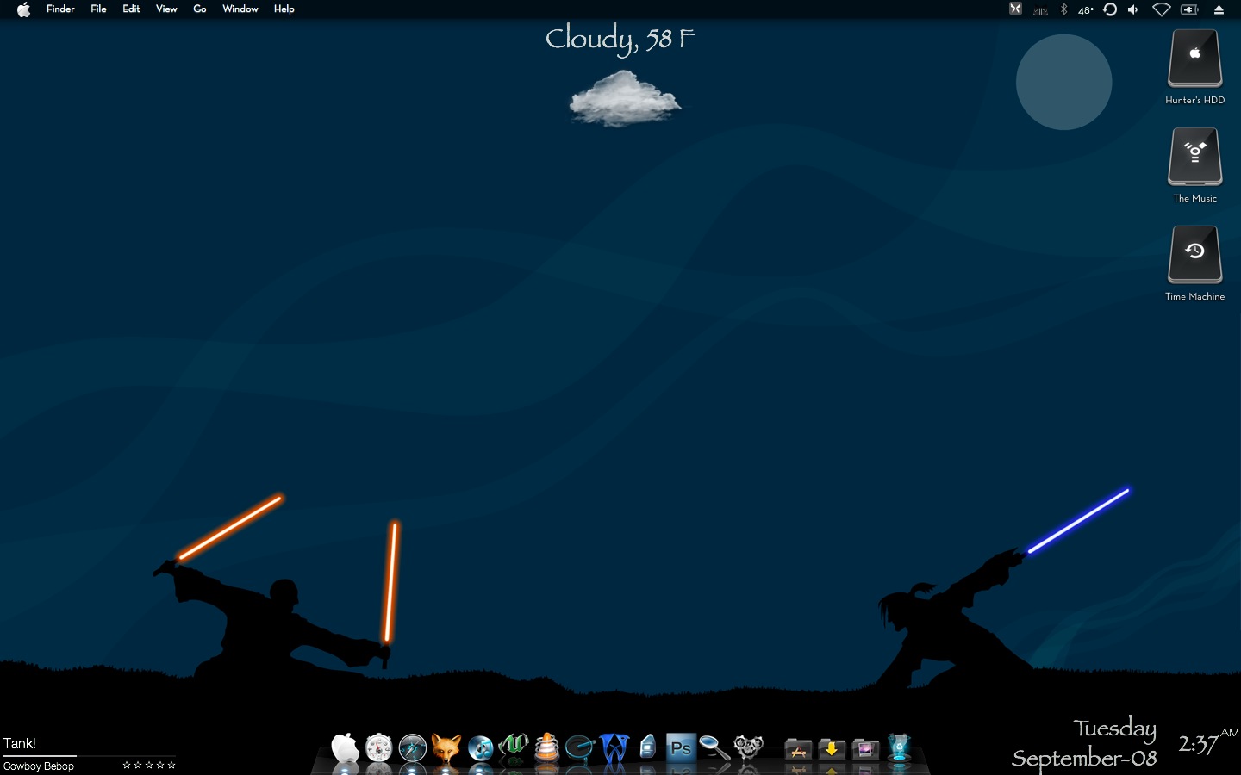
Task: Open the Finder menu
Action: point(60,9)
